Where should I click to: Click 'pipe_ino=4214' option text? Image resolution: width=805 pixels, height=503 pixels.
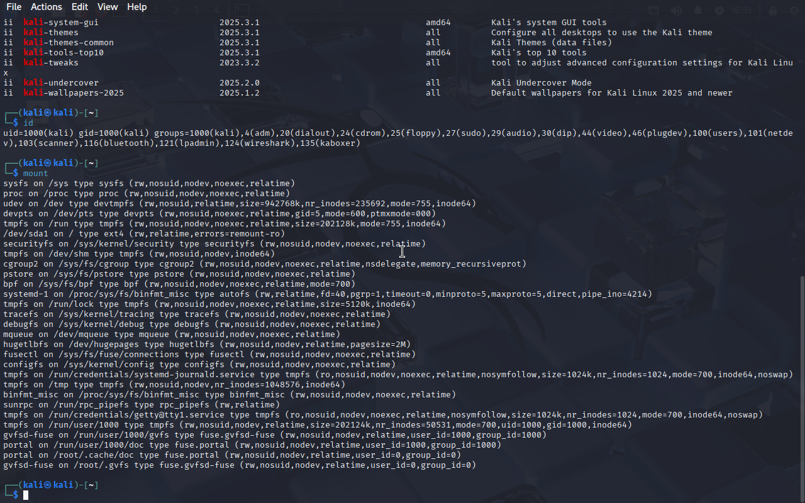(614, 294)
